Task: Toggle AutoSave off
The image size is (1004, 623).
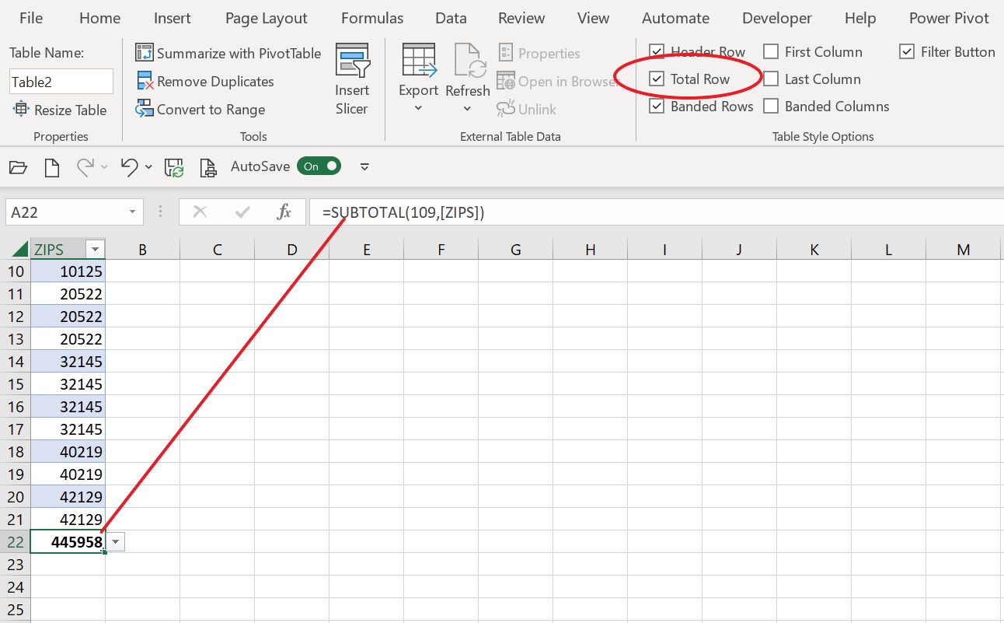Action: [x=319, y=166]
